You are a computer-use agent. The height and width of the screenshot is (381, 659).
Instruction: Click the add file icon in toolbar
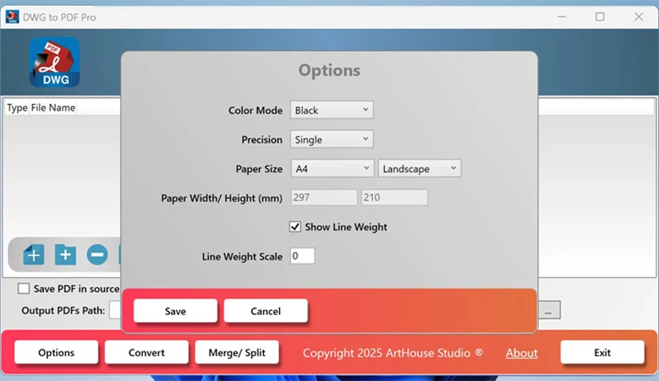34,254
